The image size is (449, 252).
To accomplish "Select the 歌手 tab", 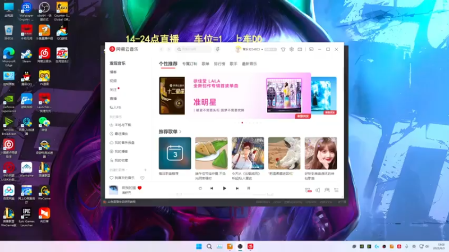I will [x=233, y=64].
